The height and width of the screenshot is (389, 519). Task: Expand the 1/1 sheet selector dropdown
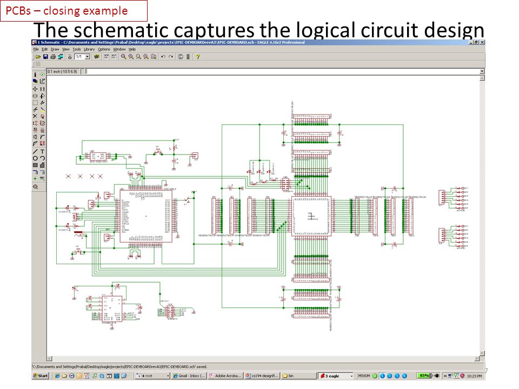[x=88, y=57]
